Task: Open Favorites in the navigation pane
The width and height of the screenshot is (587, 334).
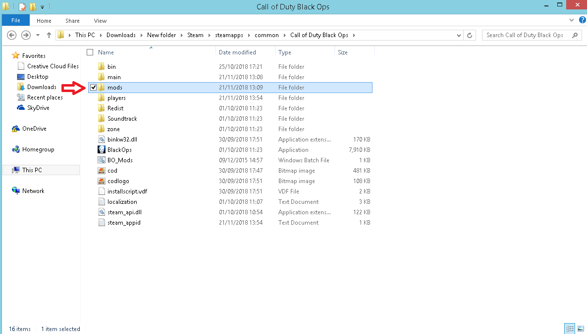Action: click(x=34, y=56)
